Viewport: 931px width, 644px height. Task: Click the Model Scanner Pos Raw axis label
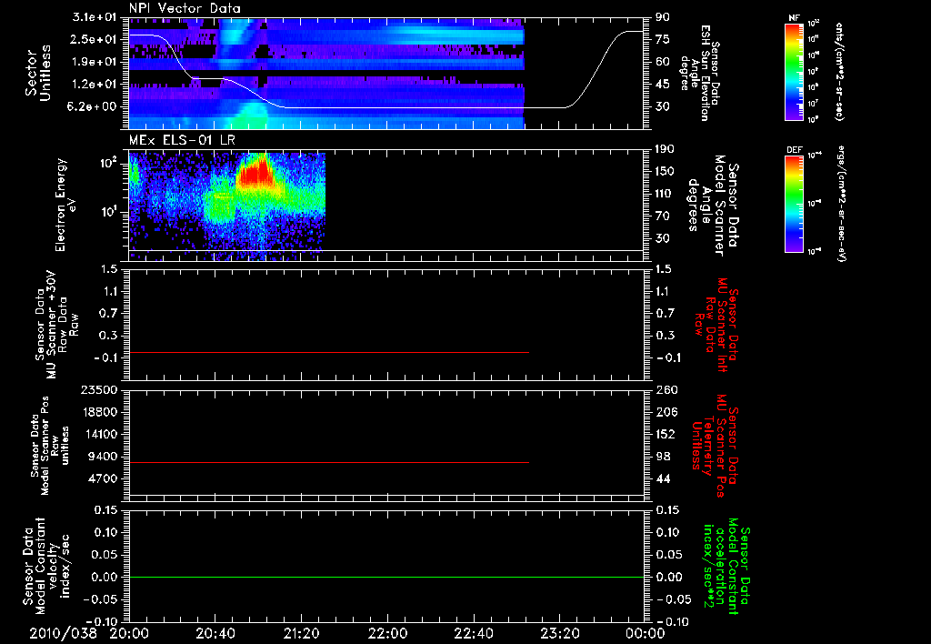tap(50, 446)
